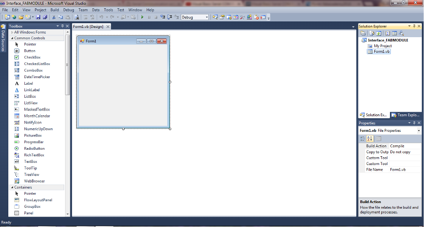
Task: Open the Debug menu
Action: [69, 10]
